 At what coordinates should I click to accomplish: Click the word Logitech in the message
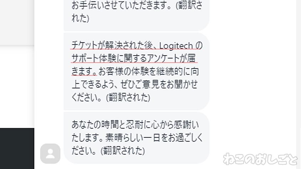click(176, 46)
